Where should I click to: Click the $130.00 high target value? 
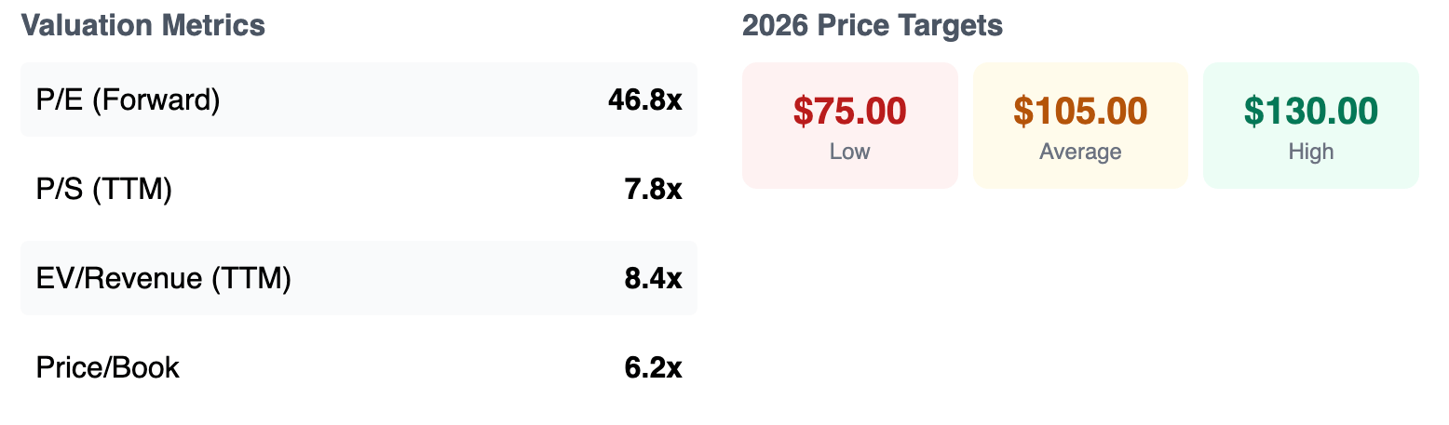(x=1311, y=111)
